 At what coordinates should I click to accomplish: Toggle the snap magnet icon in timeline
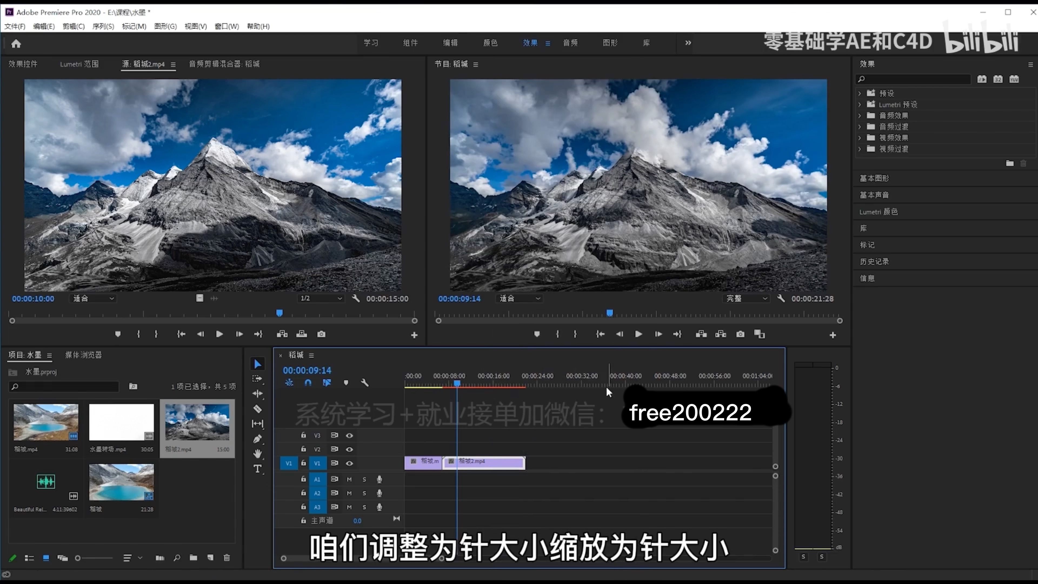coord(308,383)
